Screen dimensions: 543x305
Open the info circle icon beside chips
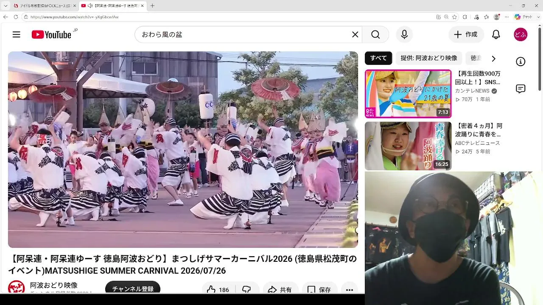tap(521, 62)
